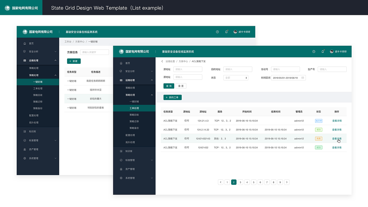Screen dimensions: 368x207
Task: Open 查看详情 for the 124.2.14.32 row
Action: [337, 130]
